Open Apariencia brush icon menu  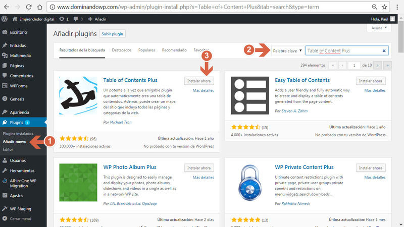(x=5, y=112)
